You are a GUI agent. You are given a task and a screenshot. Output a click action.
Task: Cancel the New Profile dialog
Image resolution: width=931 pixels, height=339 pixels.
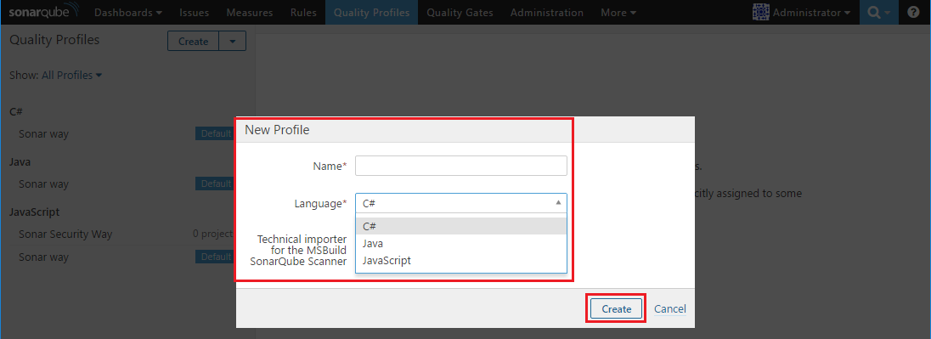669,308
